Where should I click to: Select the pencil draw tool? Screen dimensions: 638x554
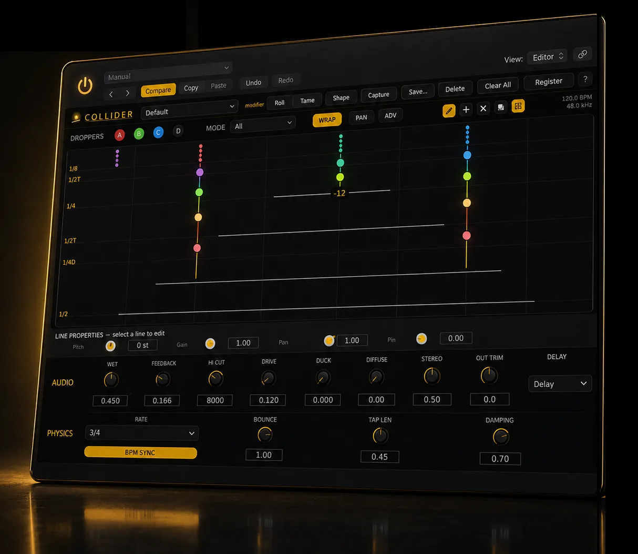449,110
